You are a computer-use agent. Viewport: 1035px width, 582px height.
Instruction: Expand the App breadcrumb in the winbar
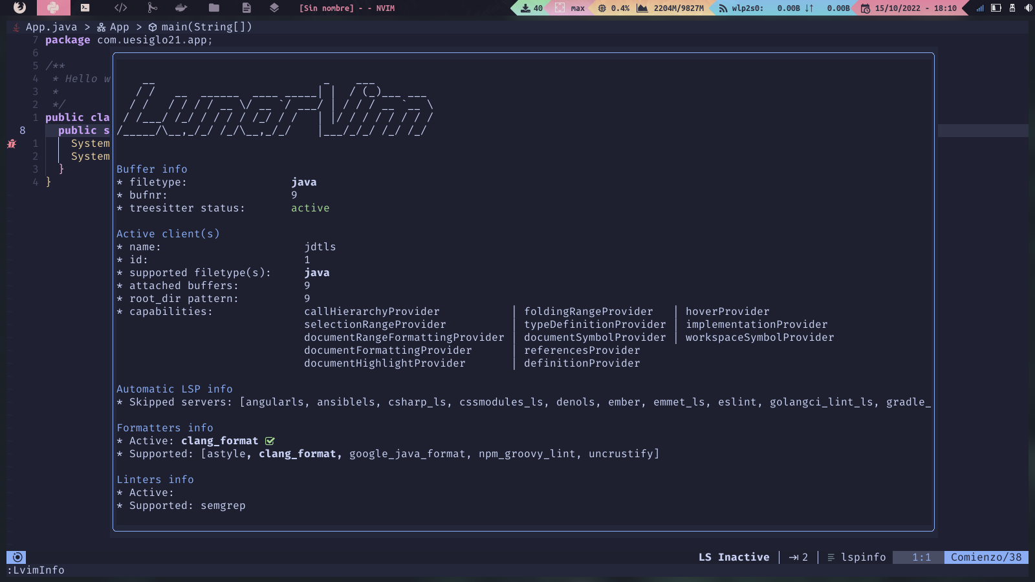[119, 27]
